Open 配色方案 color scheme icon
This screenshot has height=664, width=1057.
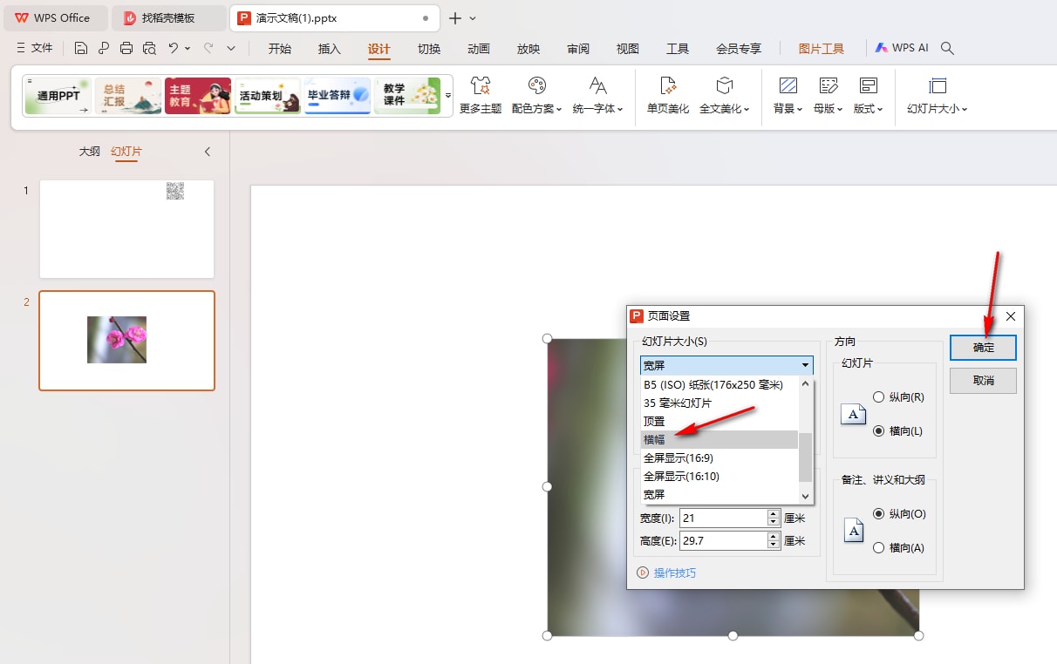[537, 85]
